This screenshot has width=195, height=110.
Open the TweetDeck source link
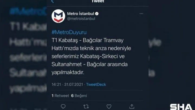[x=96, y=85]
